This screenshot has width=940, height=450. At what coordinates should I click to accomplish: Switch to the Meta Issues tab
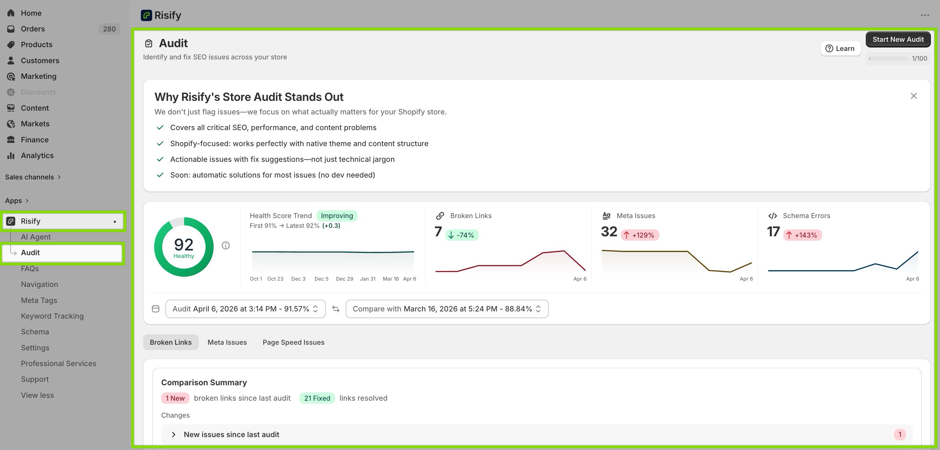coord(227,343)
